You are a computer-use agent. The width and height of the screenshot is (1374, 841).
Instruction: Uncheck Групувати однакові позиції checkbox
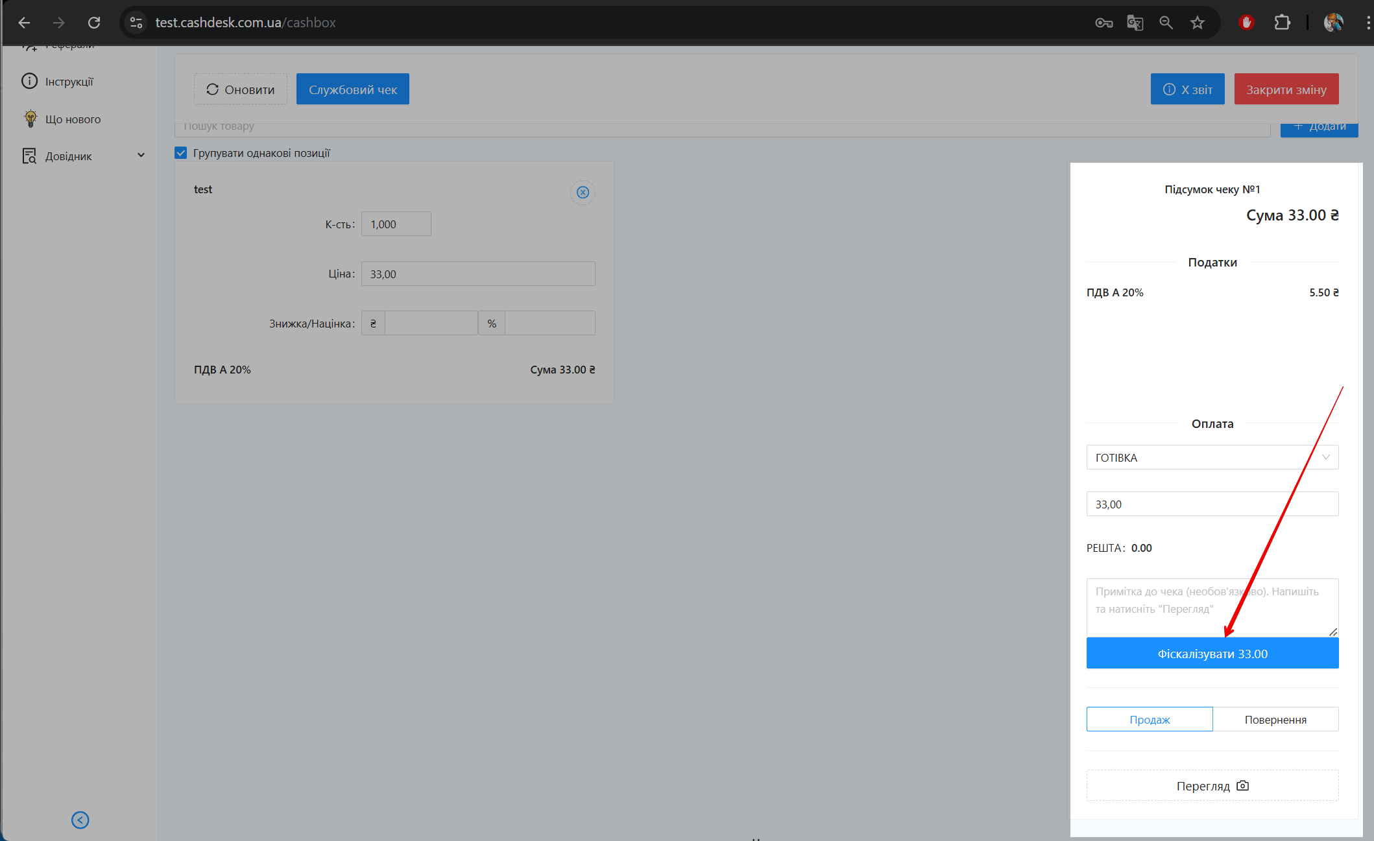[181, 153]
